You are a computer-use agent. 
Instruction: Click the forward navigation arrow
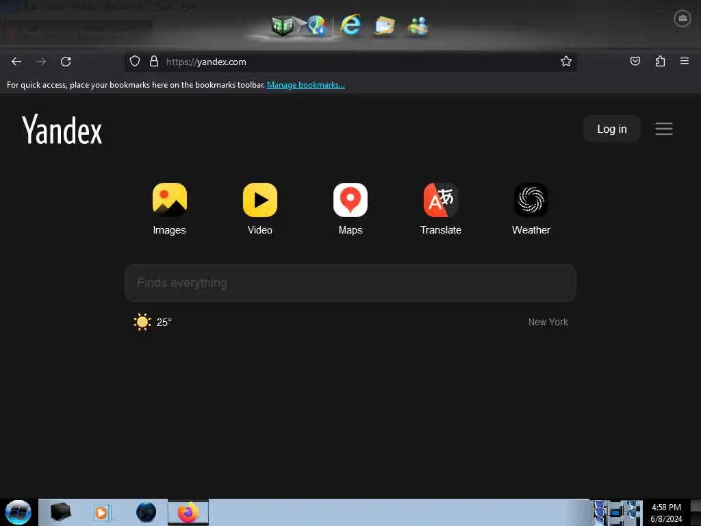point(41,61)
